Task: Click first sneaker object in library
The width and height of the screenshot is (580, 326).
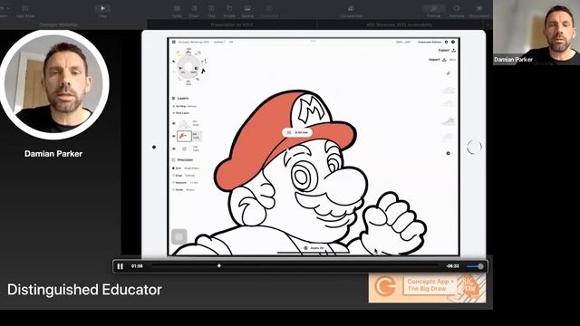Action: 448,90
